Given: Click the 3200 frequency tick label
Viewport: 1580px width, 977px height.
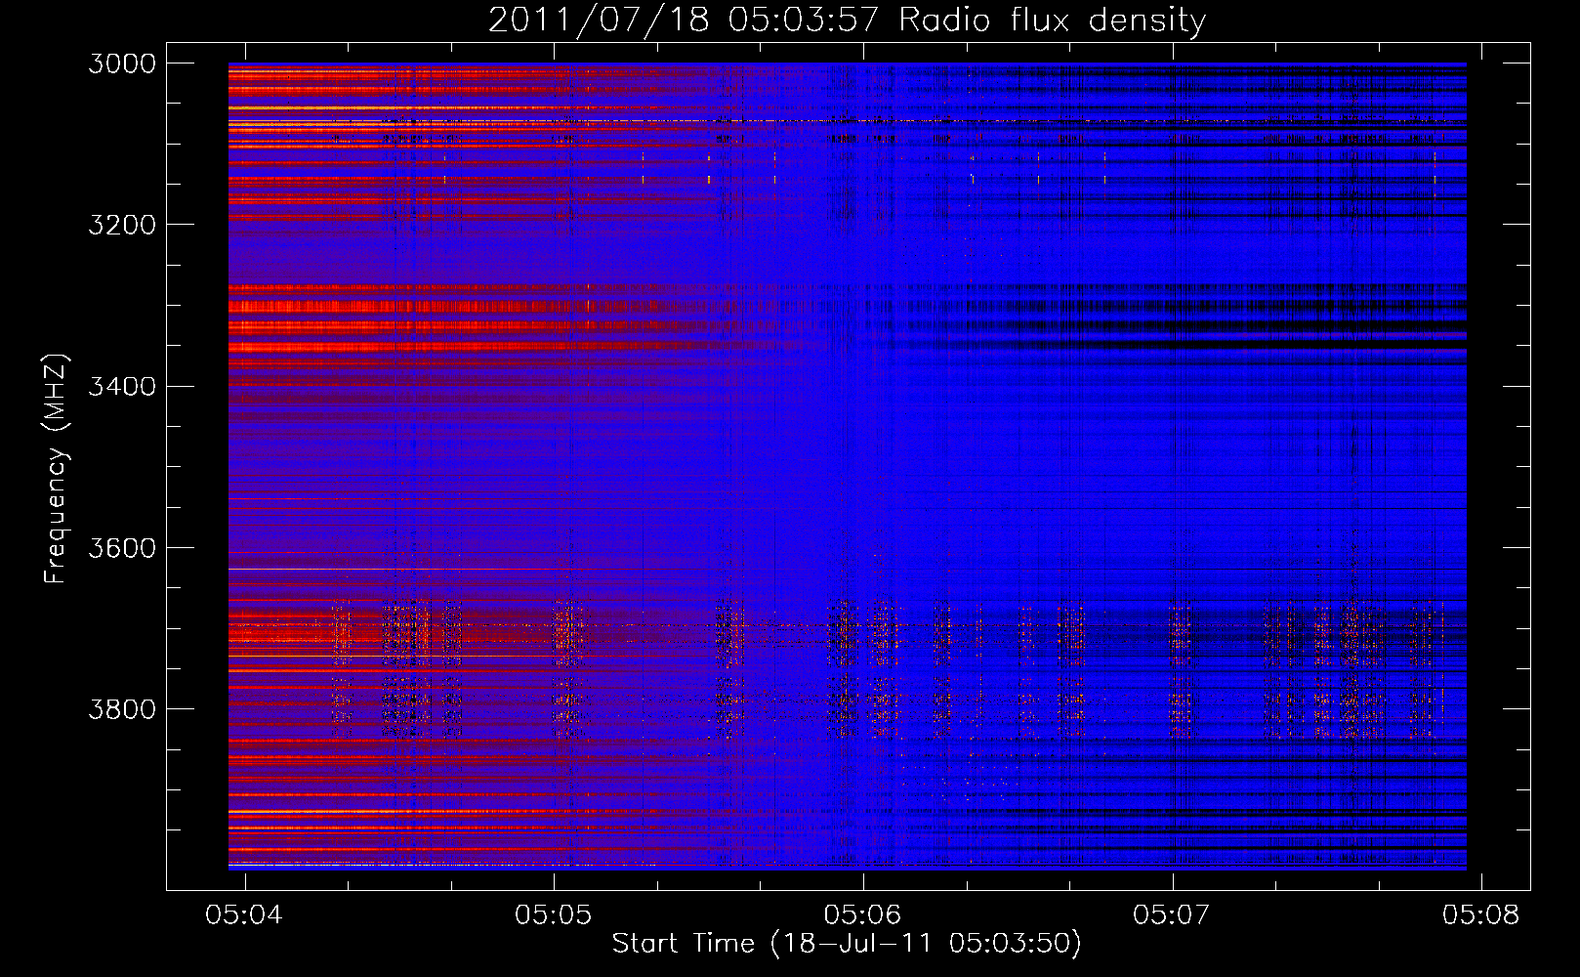Looking at the screenshot, I should pyautogui.click(x=122, y=225).
